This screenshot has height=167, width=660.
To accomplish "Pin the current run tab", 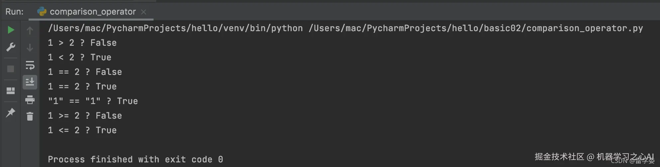I will point(11,113).
